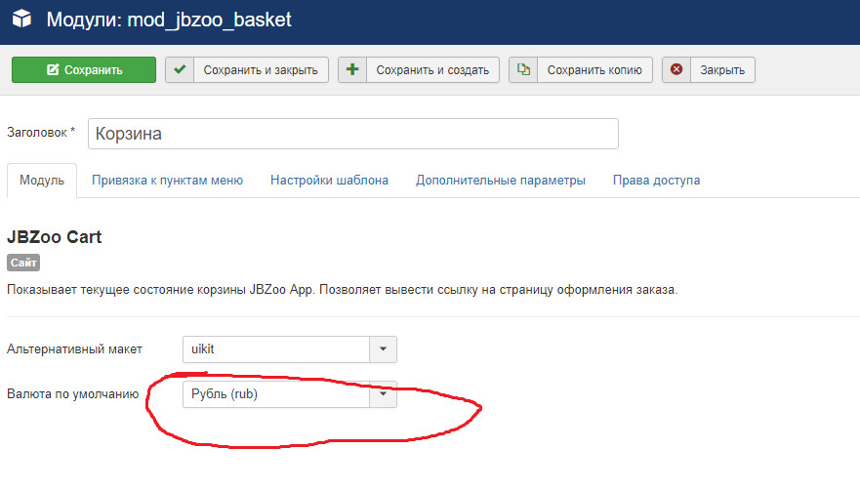Go to Права доступа tab

pyautogui.click(x=656, y=180)
